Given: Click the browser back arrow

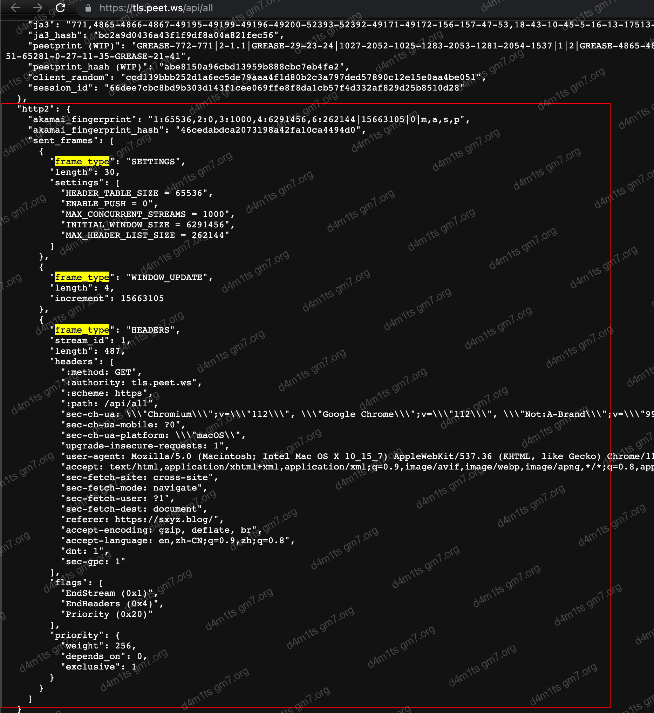Looking at the screenshot, I should coord(15,8).
